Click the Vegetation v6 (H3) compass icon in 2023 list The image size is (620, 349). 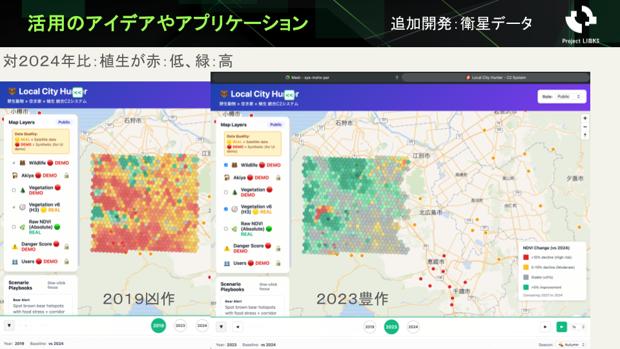coord(234,209)
